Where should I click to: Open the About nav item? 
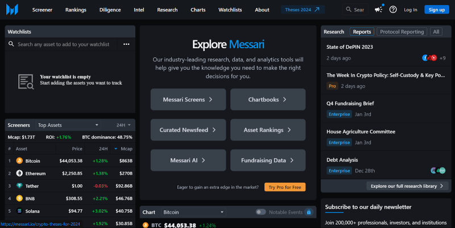click(x=262, y=10)
